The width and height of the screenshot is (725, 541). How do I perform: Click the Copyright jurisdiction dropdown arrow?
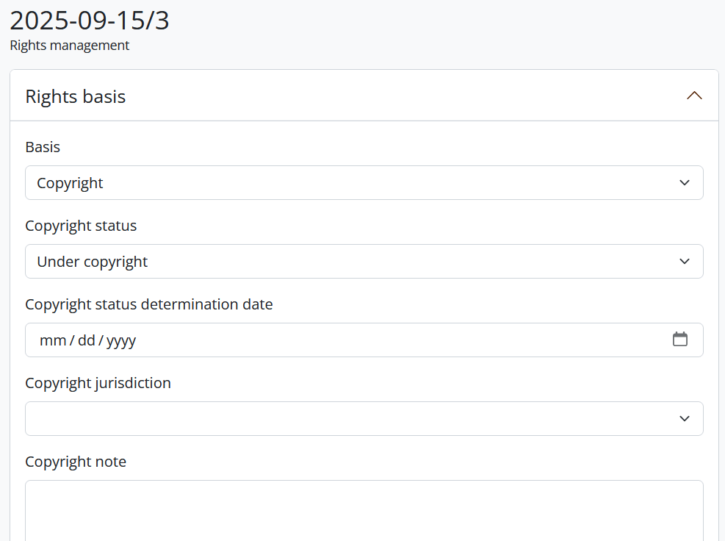click(x=685, y=419)
